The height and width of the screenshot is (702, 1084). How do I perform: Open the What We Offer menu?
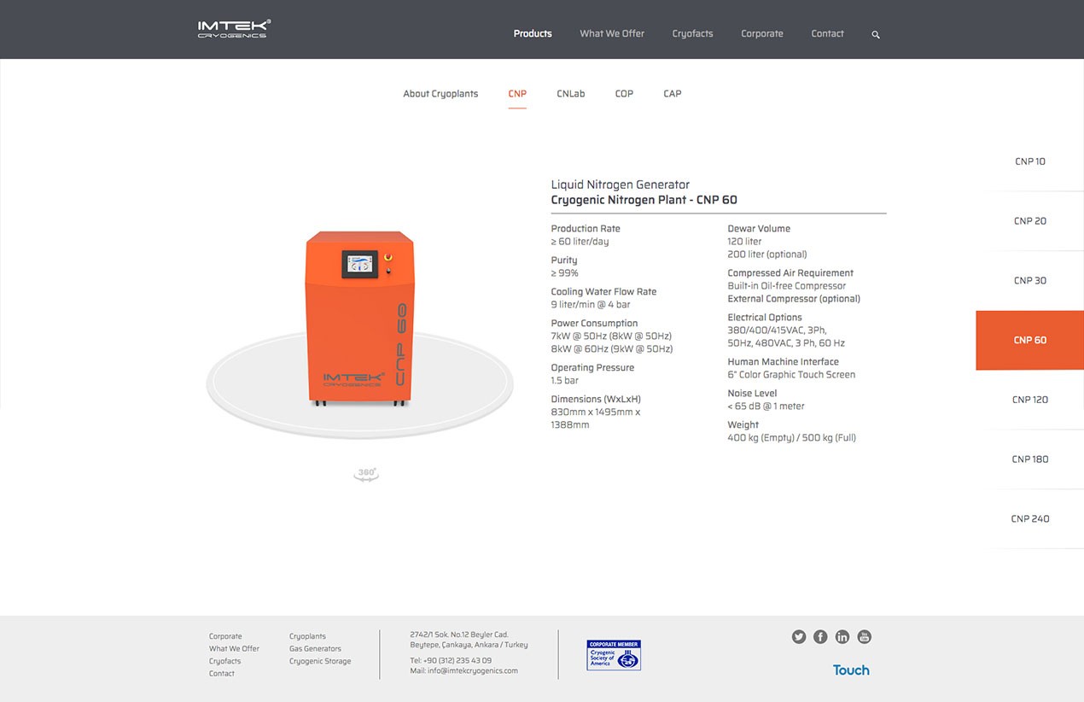click(612, 33)
